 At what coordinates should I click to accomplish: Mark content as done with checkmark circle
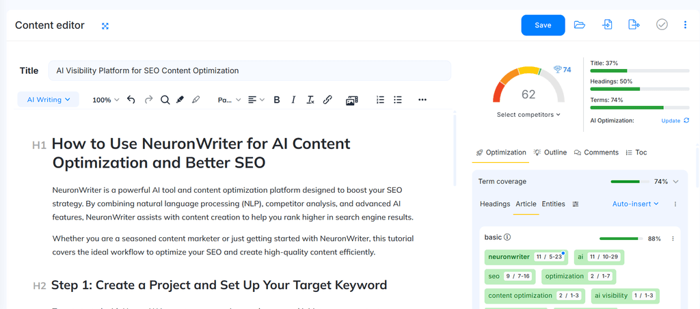click(x=662, y=25)
